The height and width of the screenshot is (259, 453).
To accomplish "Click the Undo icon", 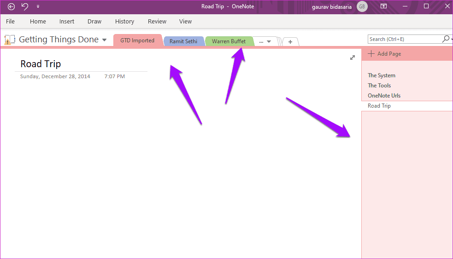I will [x=25, y=6].
